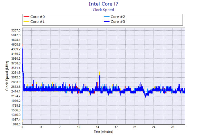The height and width of the screenshot is (138, 207).
Task: Click the 1097.4 y-axis value
Action: coord(16,119)
